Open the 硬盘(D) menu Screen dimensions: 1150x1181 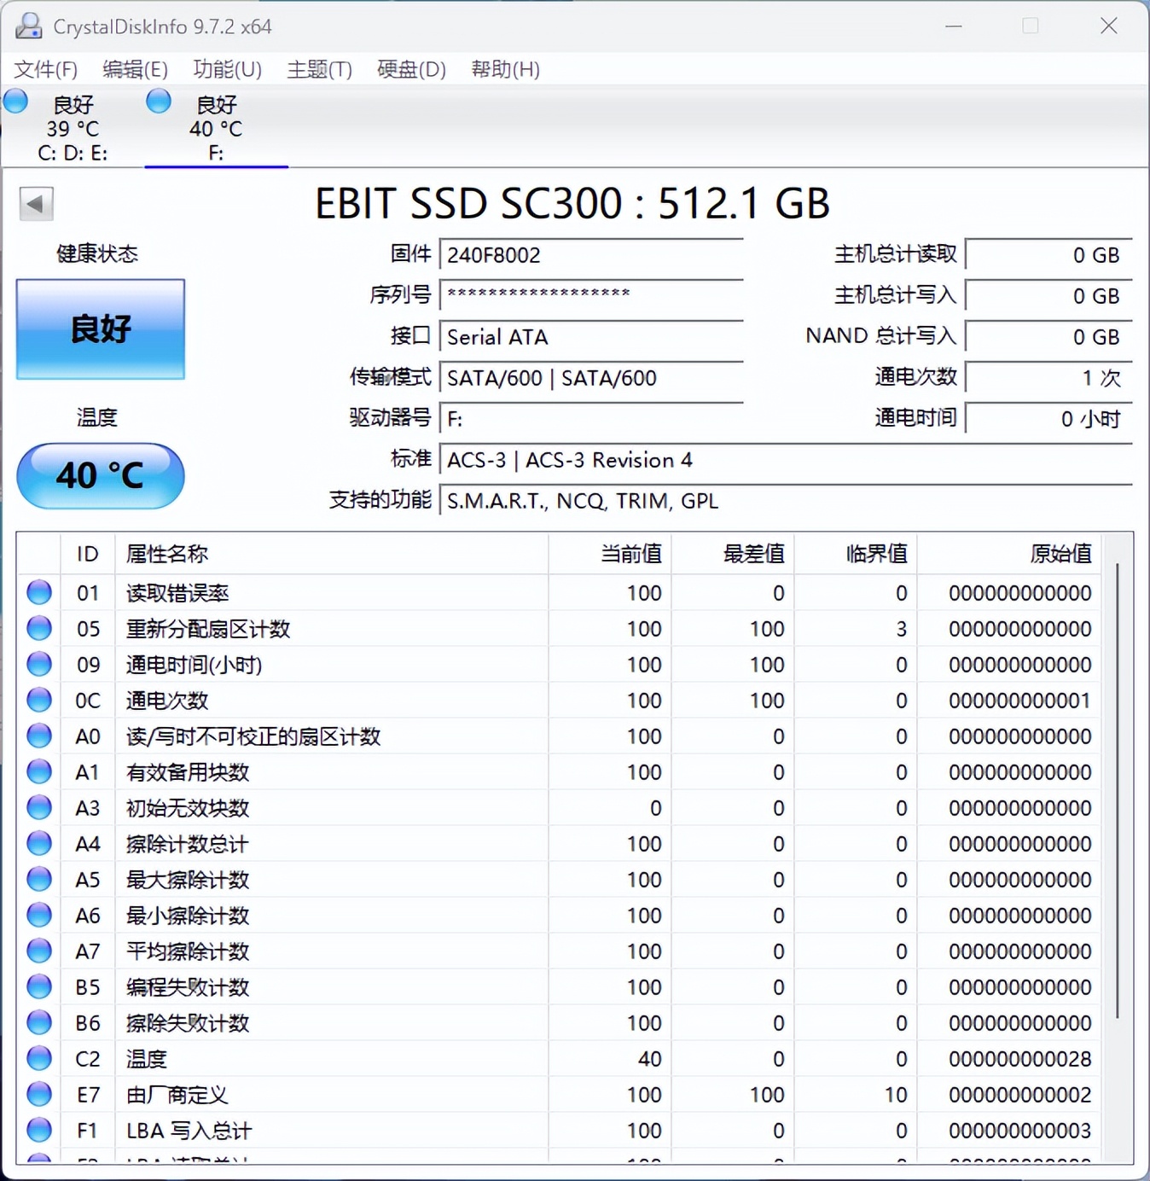(x=410, y=69)
